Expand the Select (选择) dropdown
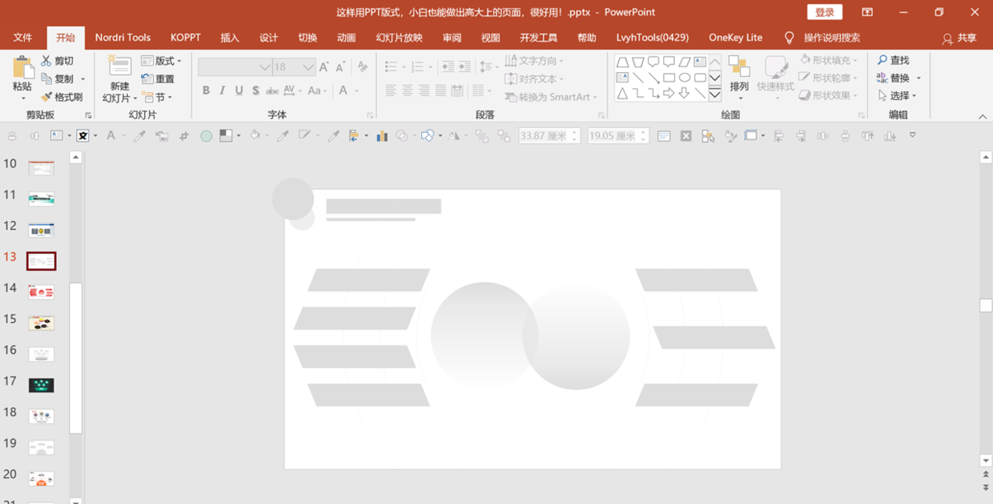Viewport: 993px width, 504px height. pyautogui.click(x=897, y=96)
